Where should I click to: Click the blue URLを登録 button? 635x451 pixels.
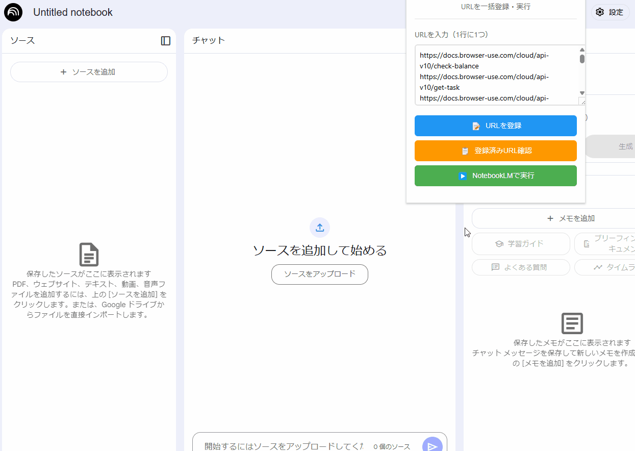pyautogui.click(x=495, y=126)
